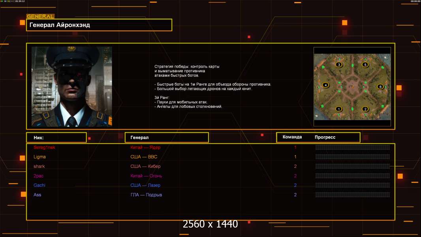Click Ligma's loading progress bar
The height and width of the screenshot is (237, 421).
(353, 157)
